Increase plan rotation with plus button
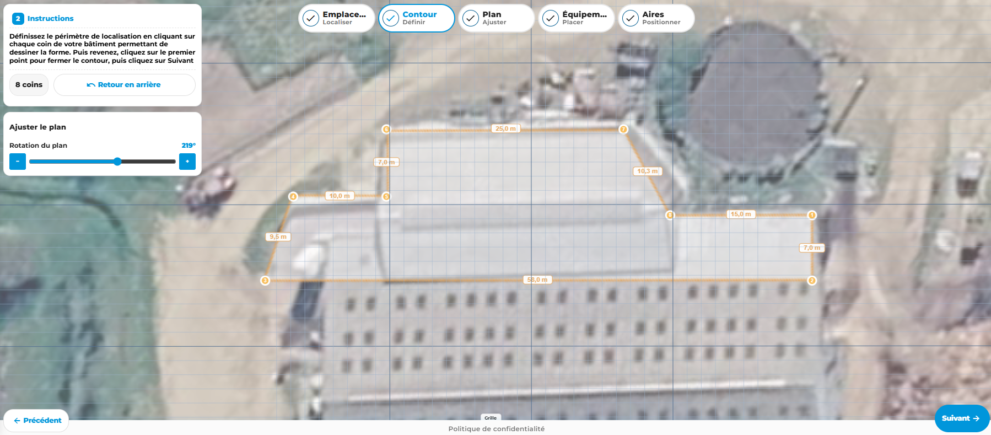The image size is (991, 435). 187,162
